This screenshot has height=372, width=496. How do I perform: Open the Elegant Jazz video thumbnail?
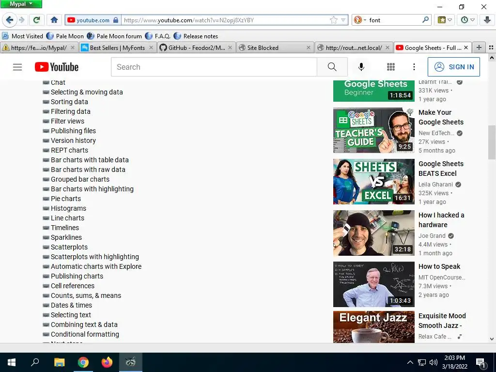[373, 327]
